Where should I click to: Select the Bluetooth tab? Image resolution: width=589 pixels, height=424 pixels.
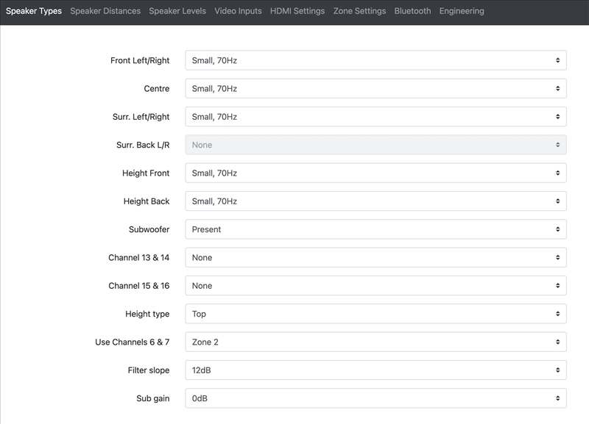tap(412, 11)
